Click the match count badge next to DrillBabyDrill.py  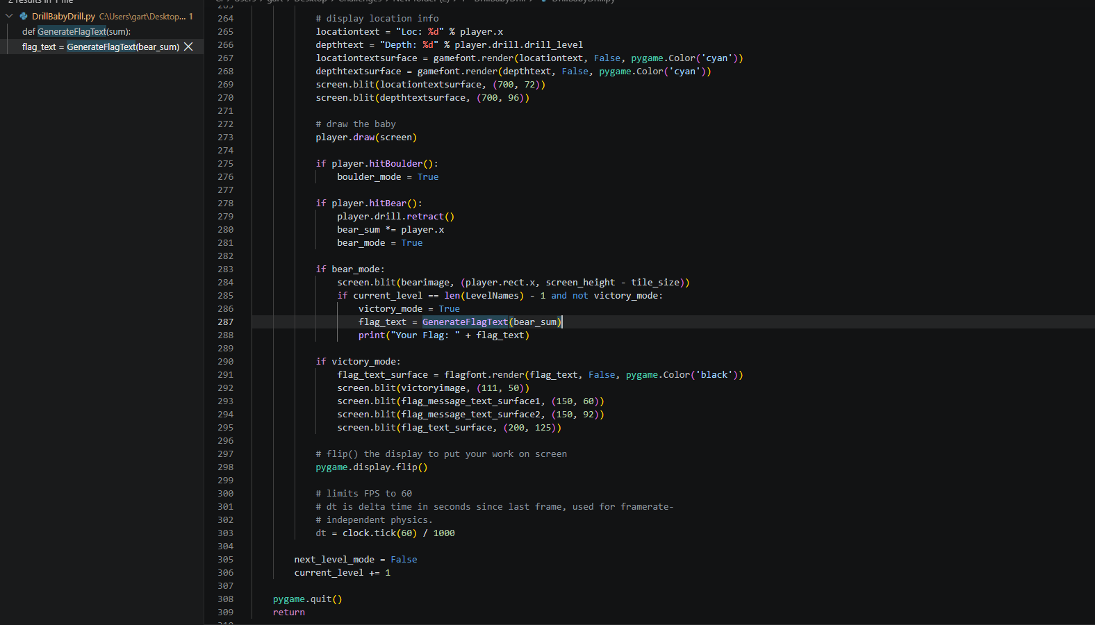191,16
